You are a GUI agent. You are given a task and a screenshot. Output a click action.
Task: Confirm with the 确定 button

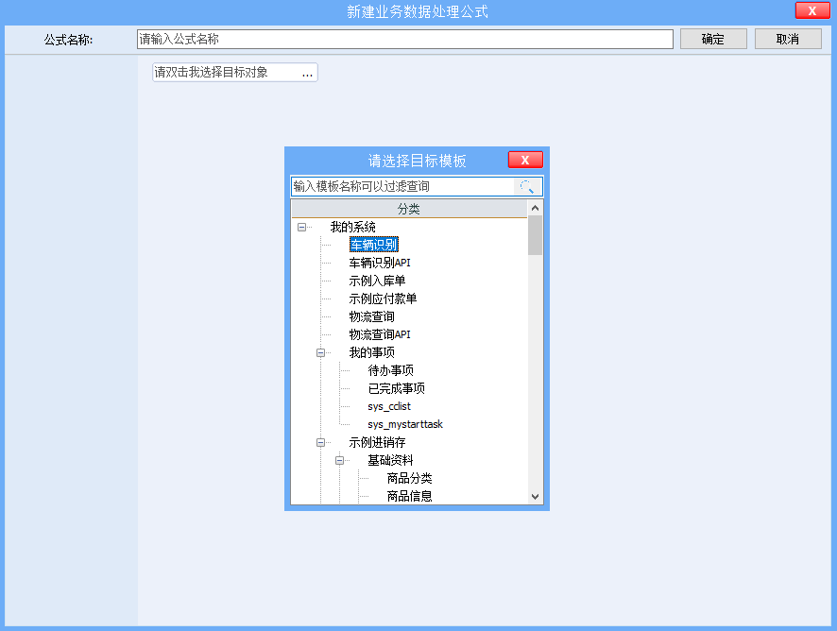click(713, 39)
